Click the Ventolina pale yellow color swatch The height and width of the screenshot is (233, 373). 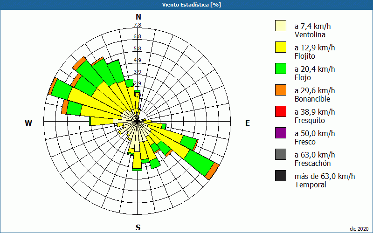tap(281, 26)
